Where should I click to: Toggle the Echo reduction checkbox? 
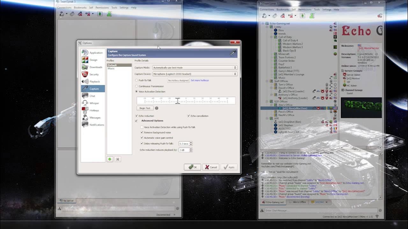click(x=137, y=116)
